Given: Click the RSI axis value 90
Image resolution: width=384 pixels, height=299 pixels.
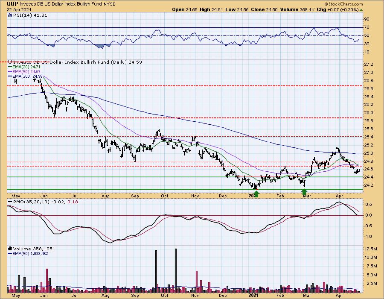Looking at the screenshot, I should [367, 19].
